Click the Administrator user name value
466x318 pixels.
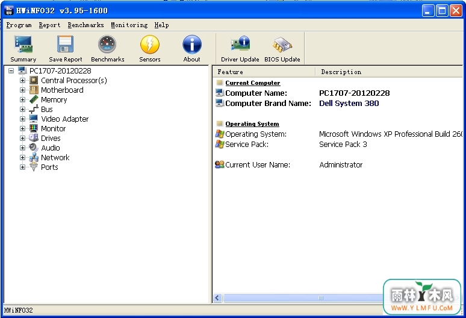(x=341, y=164)
